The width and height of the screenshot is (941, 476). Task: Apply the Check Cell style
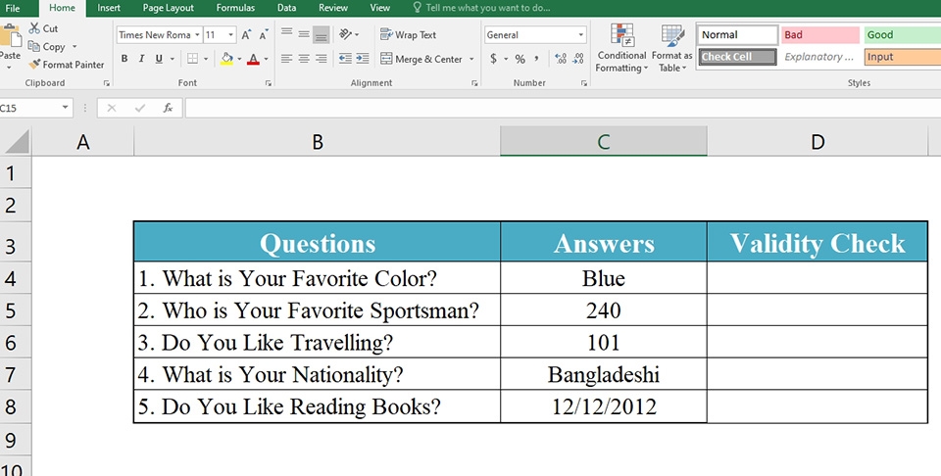(737, 57)
